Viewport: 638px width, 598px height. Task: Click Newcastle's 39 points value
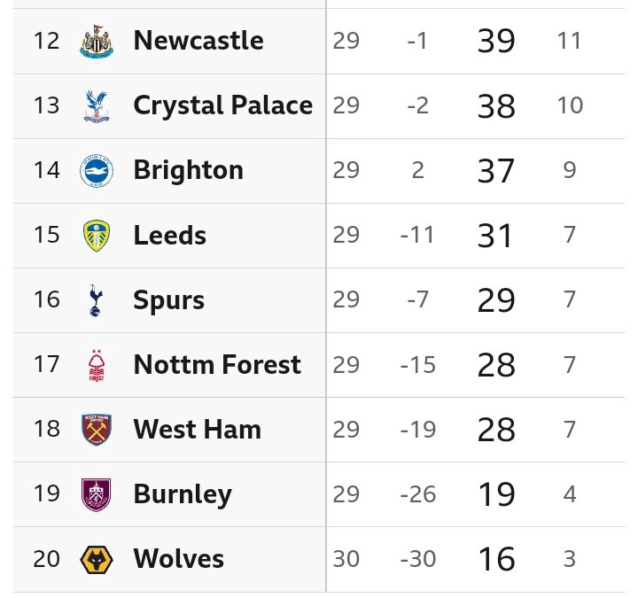[496, 41]
